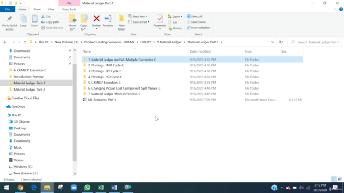Image resolution: width=344 pixels, height=193 pixels.
Task: Click Invert selection
Action: (x=198, y=28)
